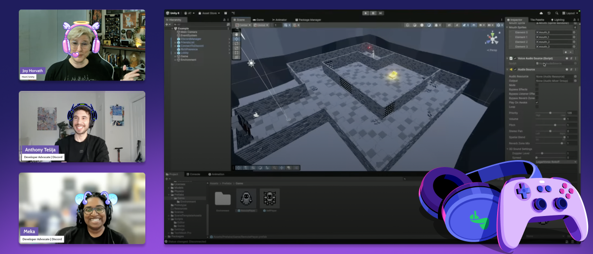Screen dimensions: 593x254
Task: Select the combined Transform tool
Action: click(237, 57)
